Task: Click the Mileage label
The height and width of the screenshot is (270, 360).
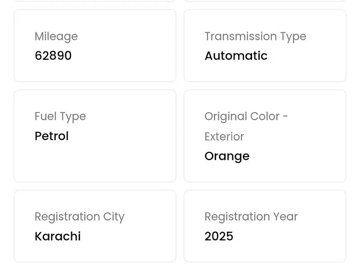Action: click(x=56, y=36)
